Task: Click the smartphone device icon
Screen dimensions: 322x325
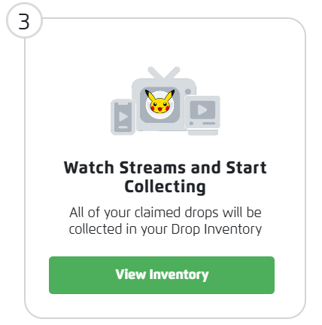Action: (x=123, y=117)
